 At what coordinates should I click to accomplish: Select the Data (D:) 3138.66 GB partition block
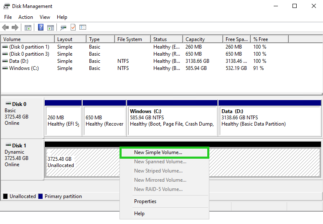(x=270, y=121)
